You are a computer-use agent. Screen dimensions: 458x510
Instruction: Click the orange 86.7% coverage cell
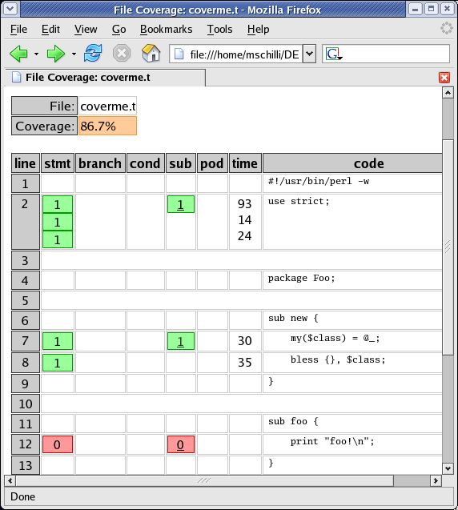tap(107, 126)
